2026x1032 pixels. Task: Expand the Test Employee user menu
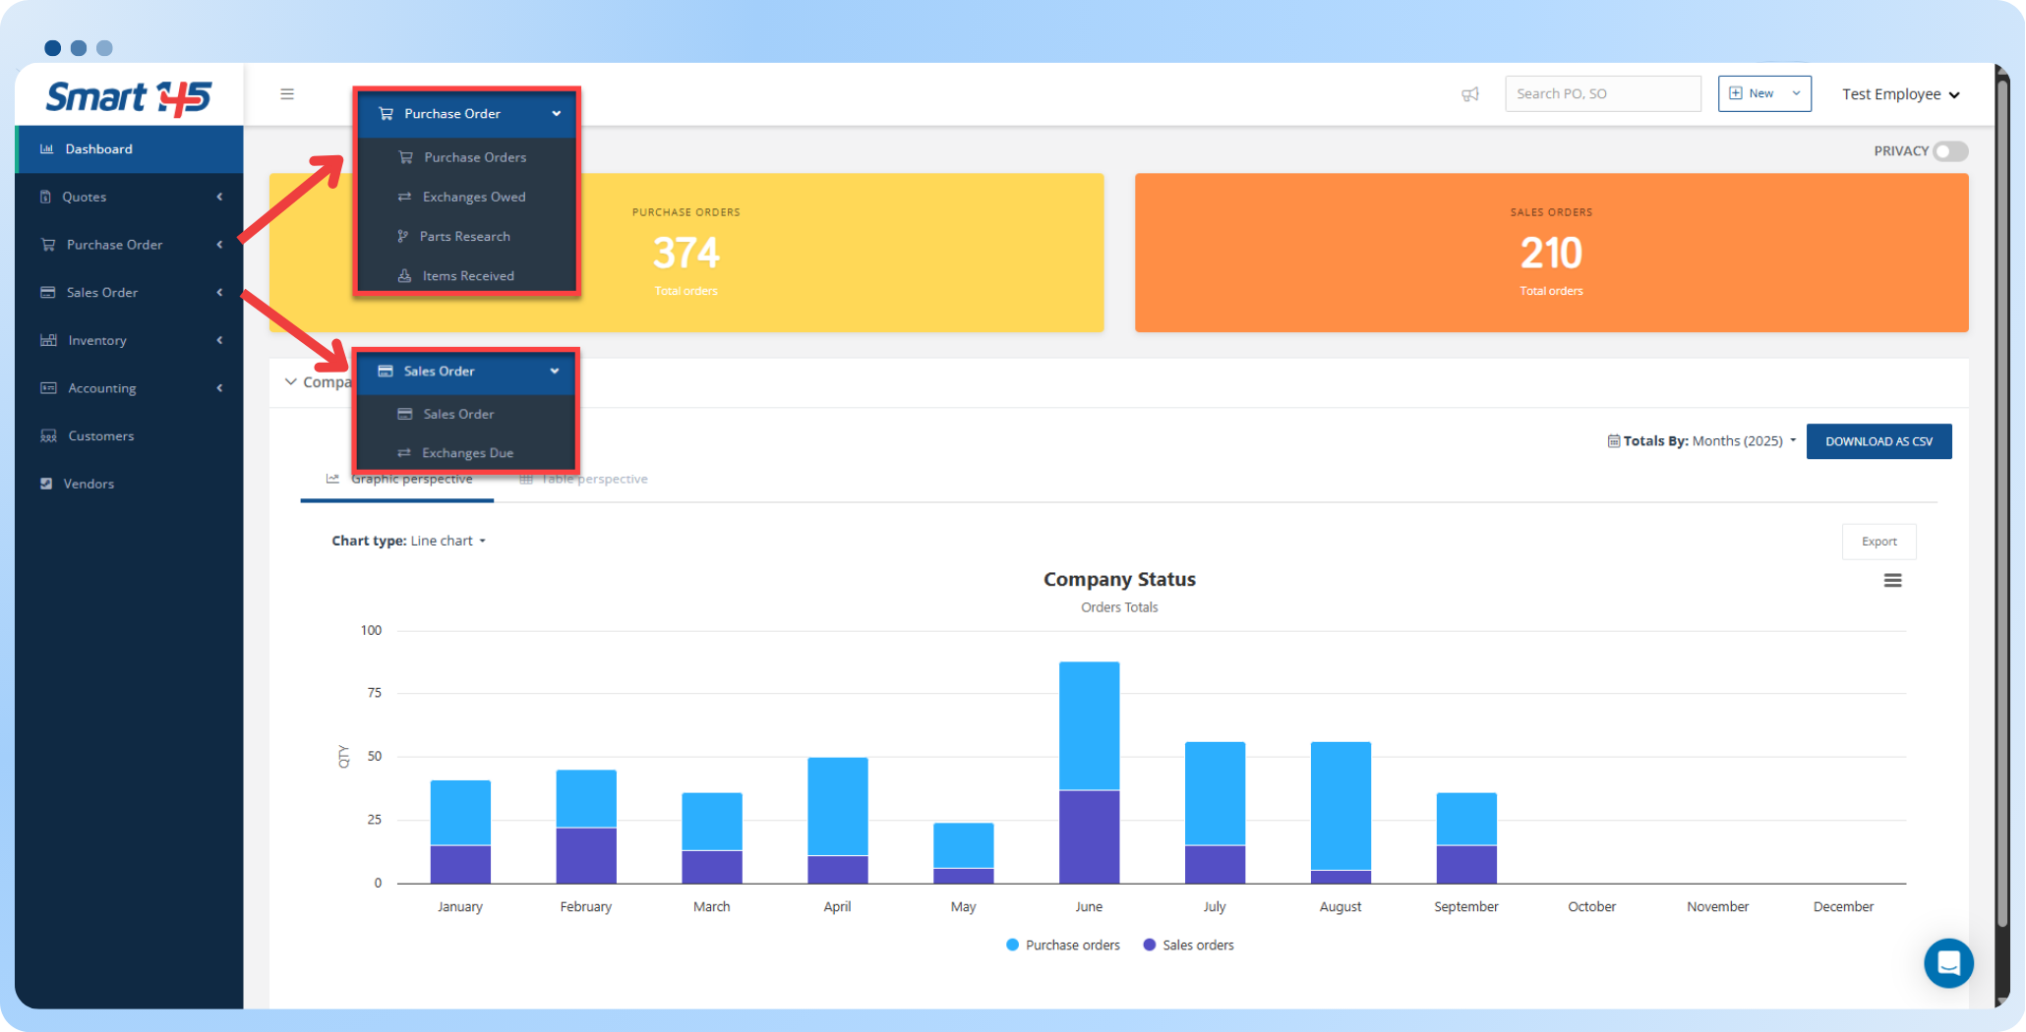click(1900, 94)
